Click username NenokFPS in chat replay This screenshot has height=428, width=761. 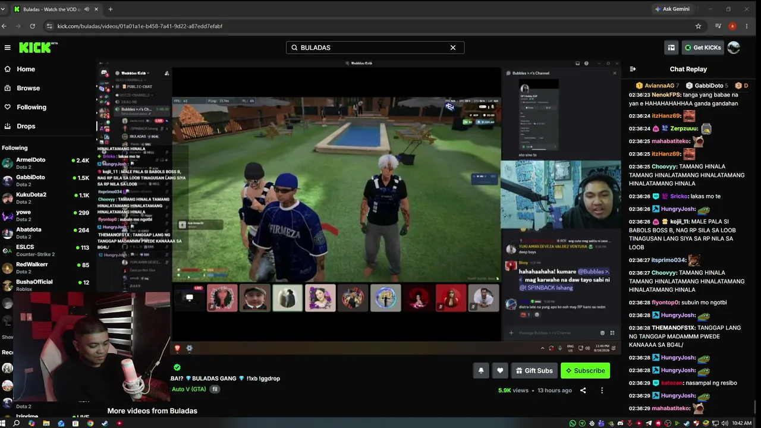(x=666, y=95)
